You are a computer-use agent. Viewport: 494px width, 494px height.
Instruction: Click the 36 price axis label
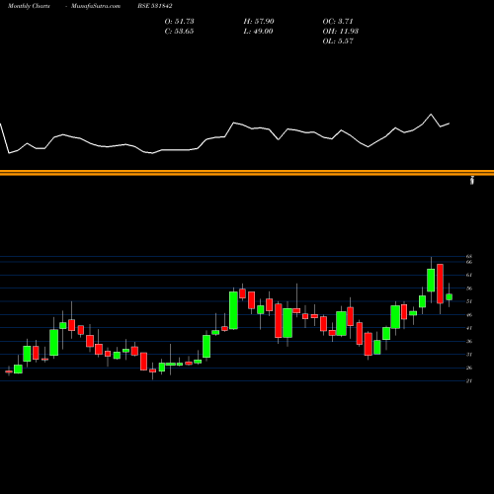point(469,341)
